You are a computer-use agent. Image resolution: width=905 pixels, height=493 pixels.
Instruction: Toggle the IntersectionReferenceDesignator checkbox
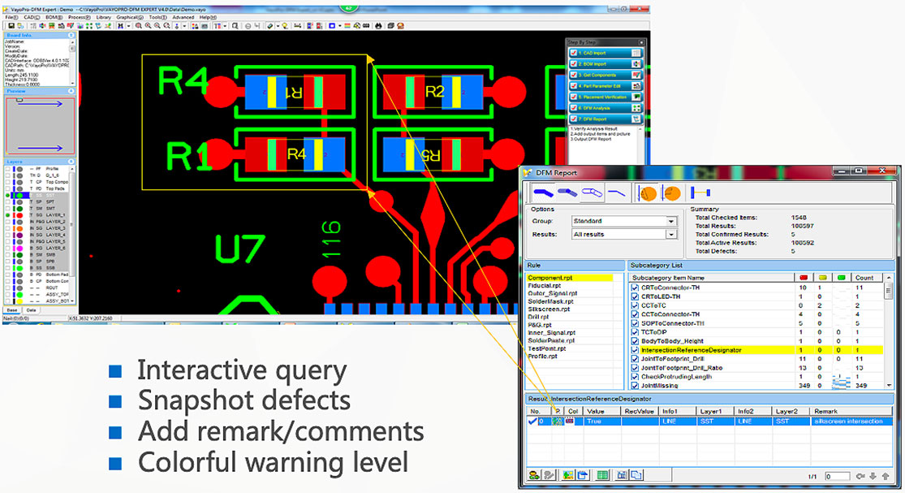point(636,350)
